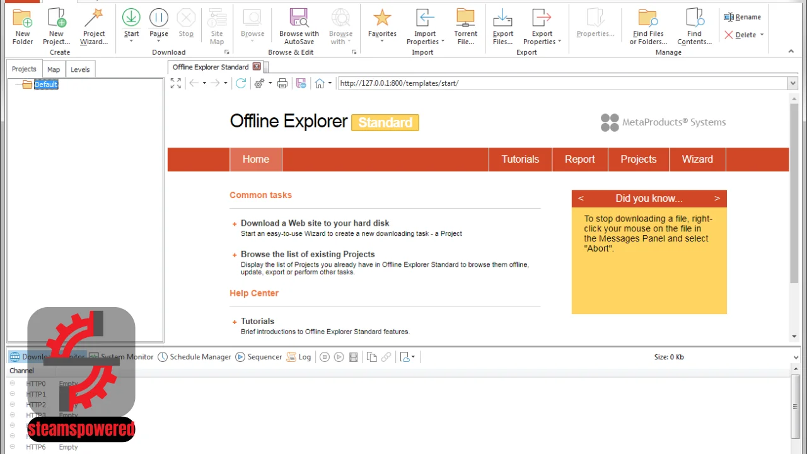Open Projects in the orange navigation bar
Viewport: 807px width, 454px height.
[638, 160]
